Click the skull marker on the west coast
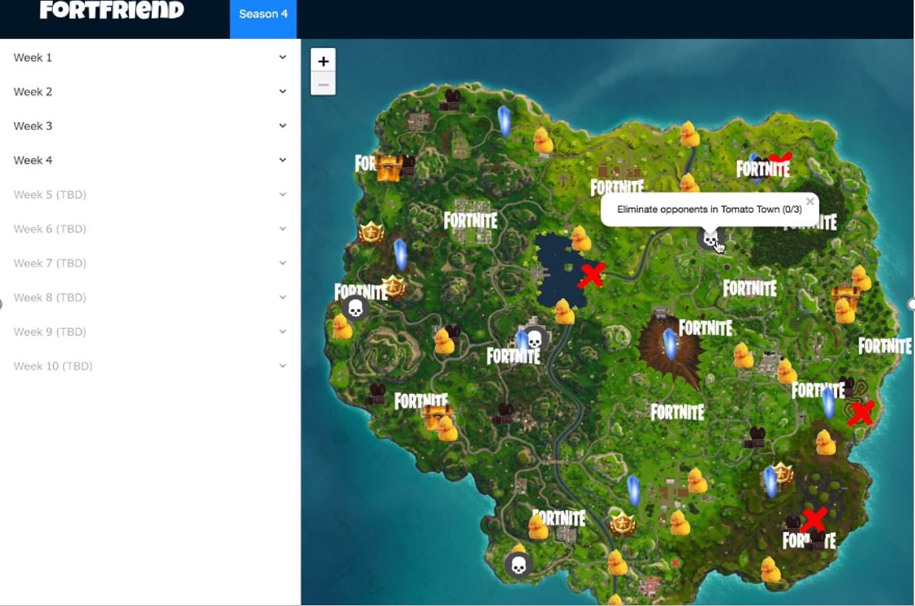This screenshot has width=915, height=606. [x=355, y=308]
